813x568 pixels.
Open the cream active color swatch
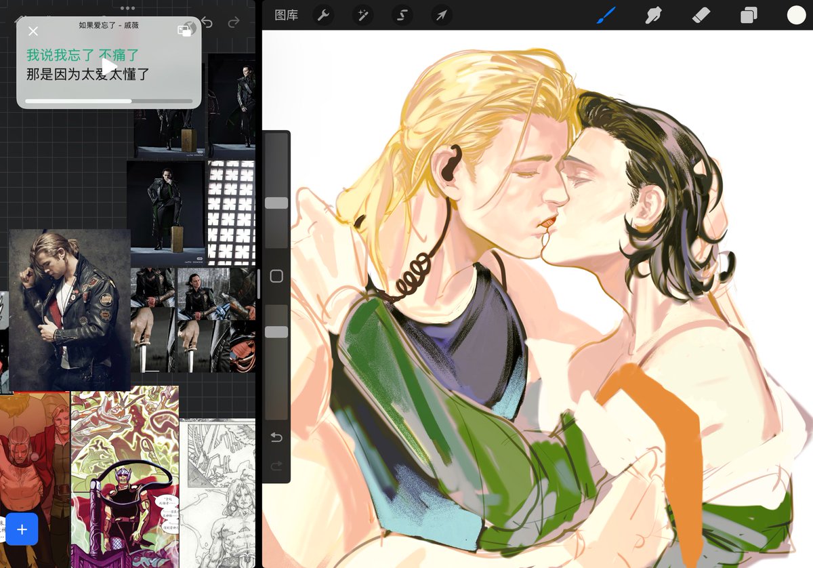click(796, 15)
